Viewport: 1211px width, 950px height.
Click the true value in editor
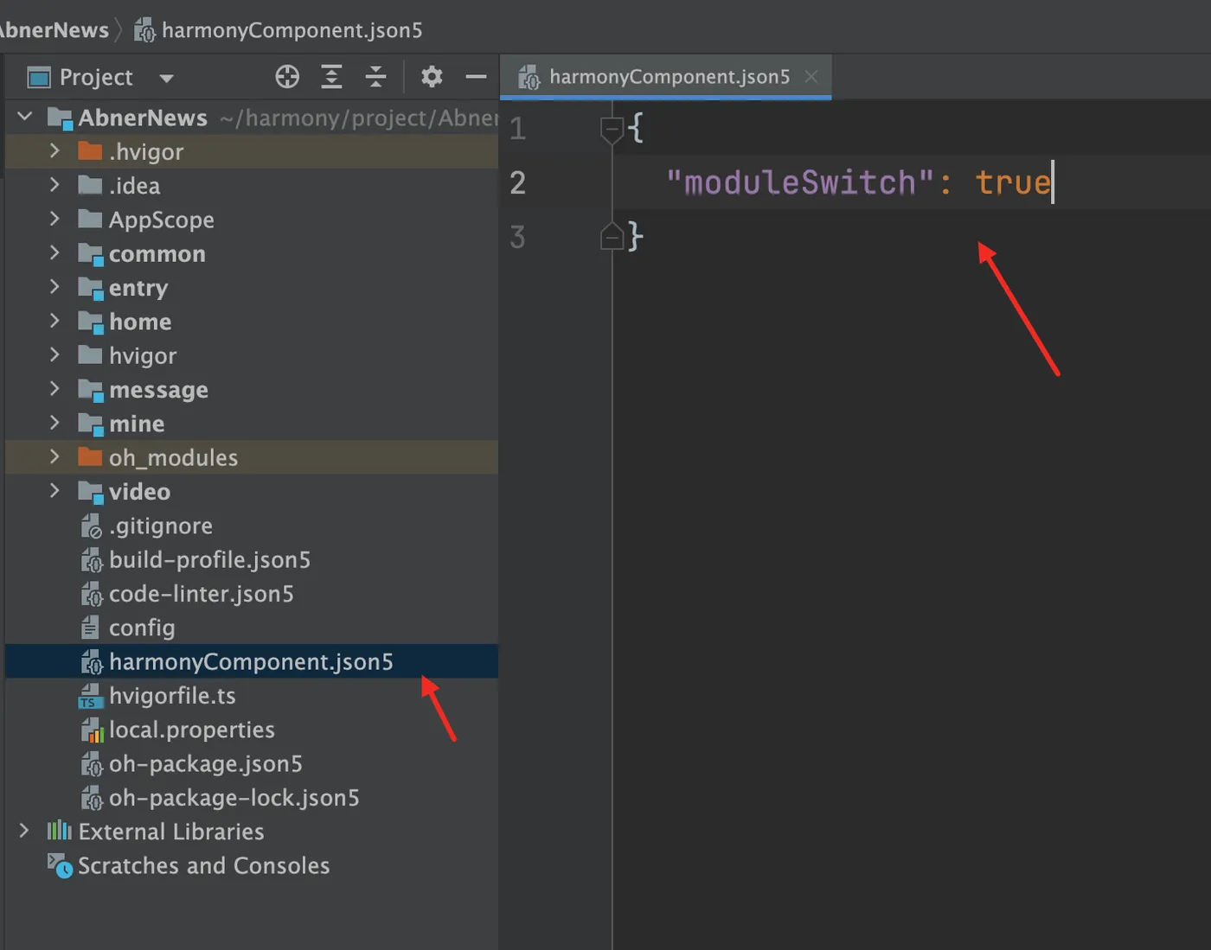(x=1012, y=182)
